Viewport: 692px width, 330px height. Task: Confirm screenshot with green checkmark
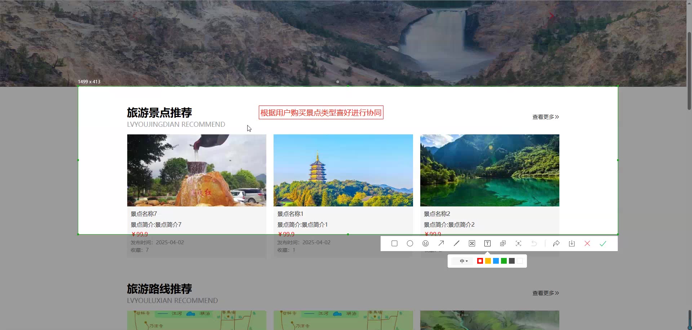click(x=603, y=244)
